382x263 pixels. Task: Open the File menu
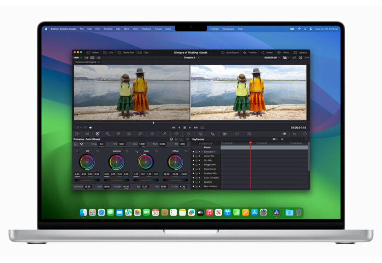click(82, 29)
